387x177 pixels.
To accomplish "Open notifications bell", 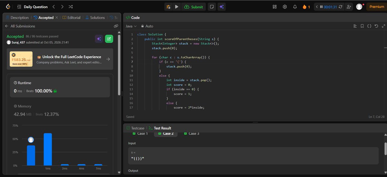I will pos(295,7).
